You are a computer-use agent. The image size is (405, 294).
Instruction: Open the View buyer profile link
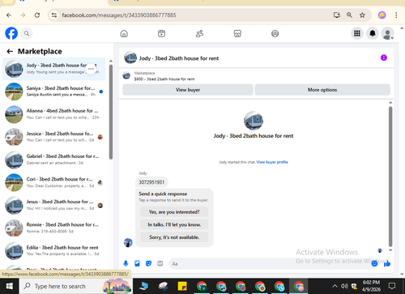pos(272,162)
